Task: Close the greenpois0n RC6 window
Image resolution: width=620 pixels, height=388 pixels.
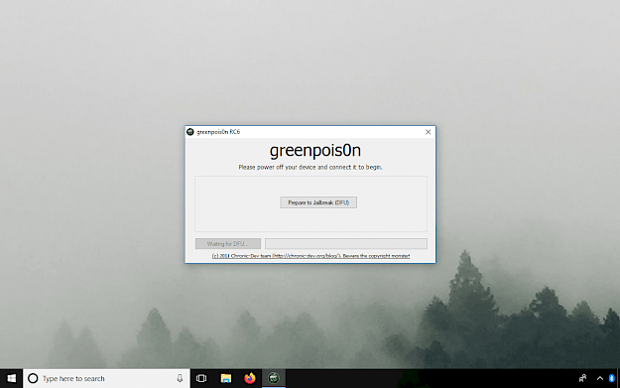Action: (x=428, y=132)
